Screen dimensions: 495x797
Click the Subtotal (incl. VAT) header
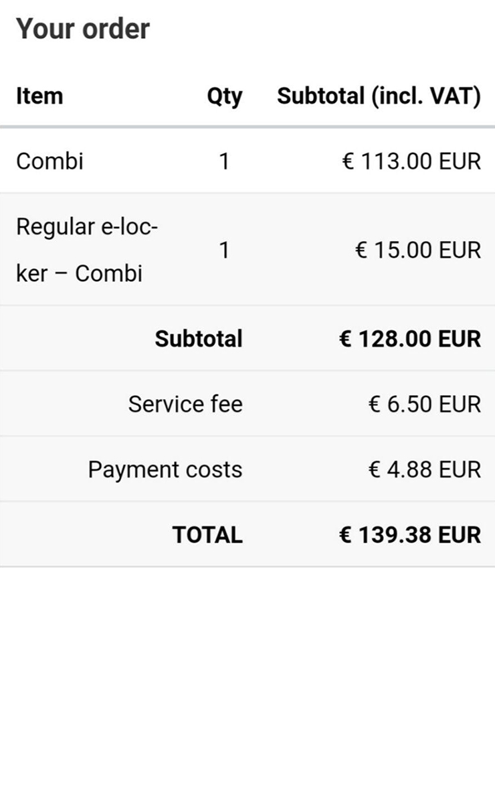(x=379, y=96)
